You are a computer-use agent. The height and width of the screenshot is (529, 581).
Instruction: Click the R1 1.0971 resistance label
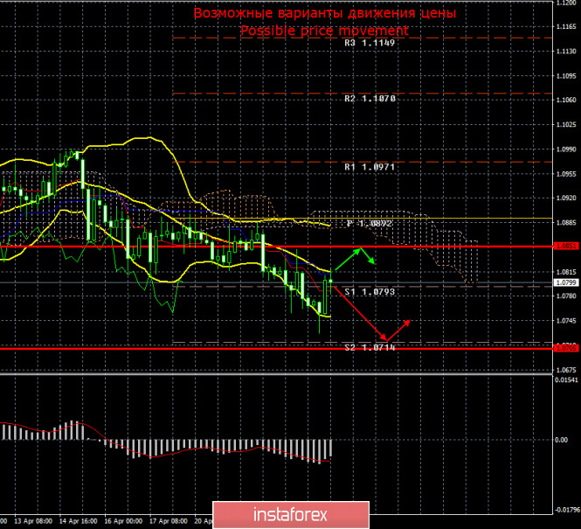point(370,167)
